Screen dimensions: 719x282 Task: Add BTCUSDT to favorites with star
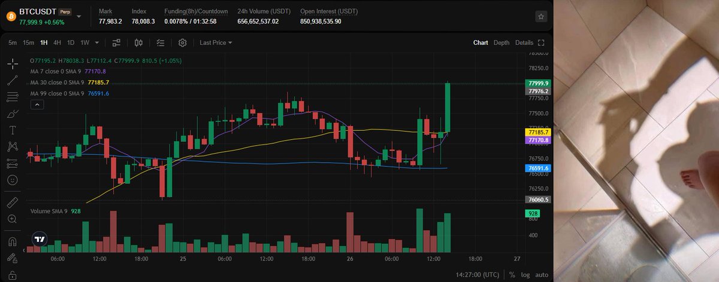pos(541,17)
